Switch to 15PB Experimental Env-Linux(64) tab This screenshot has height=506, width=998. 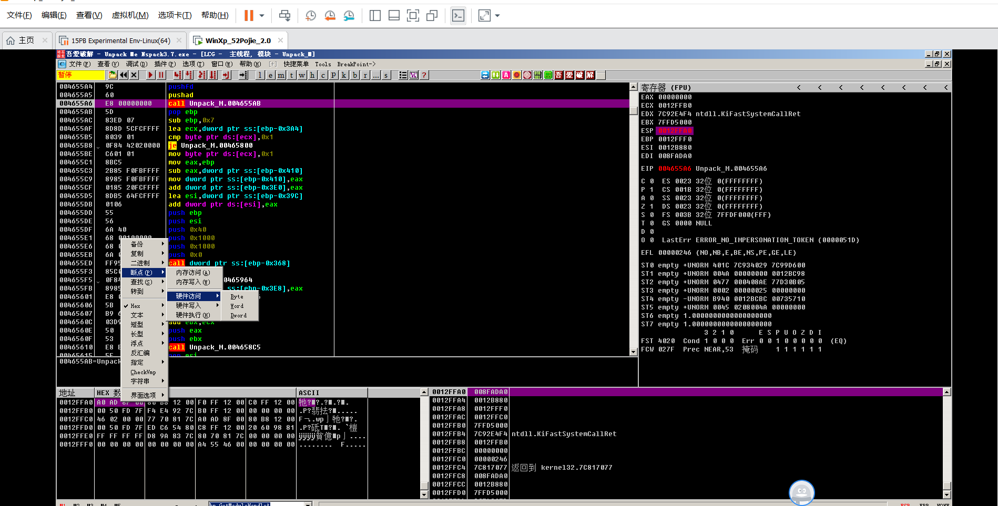tap(121, 40)
